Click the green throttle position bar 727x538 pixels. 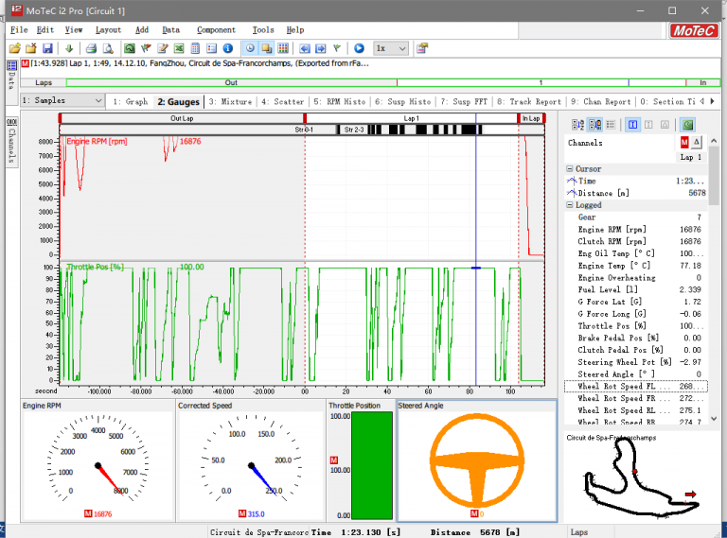point(372,465)
